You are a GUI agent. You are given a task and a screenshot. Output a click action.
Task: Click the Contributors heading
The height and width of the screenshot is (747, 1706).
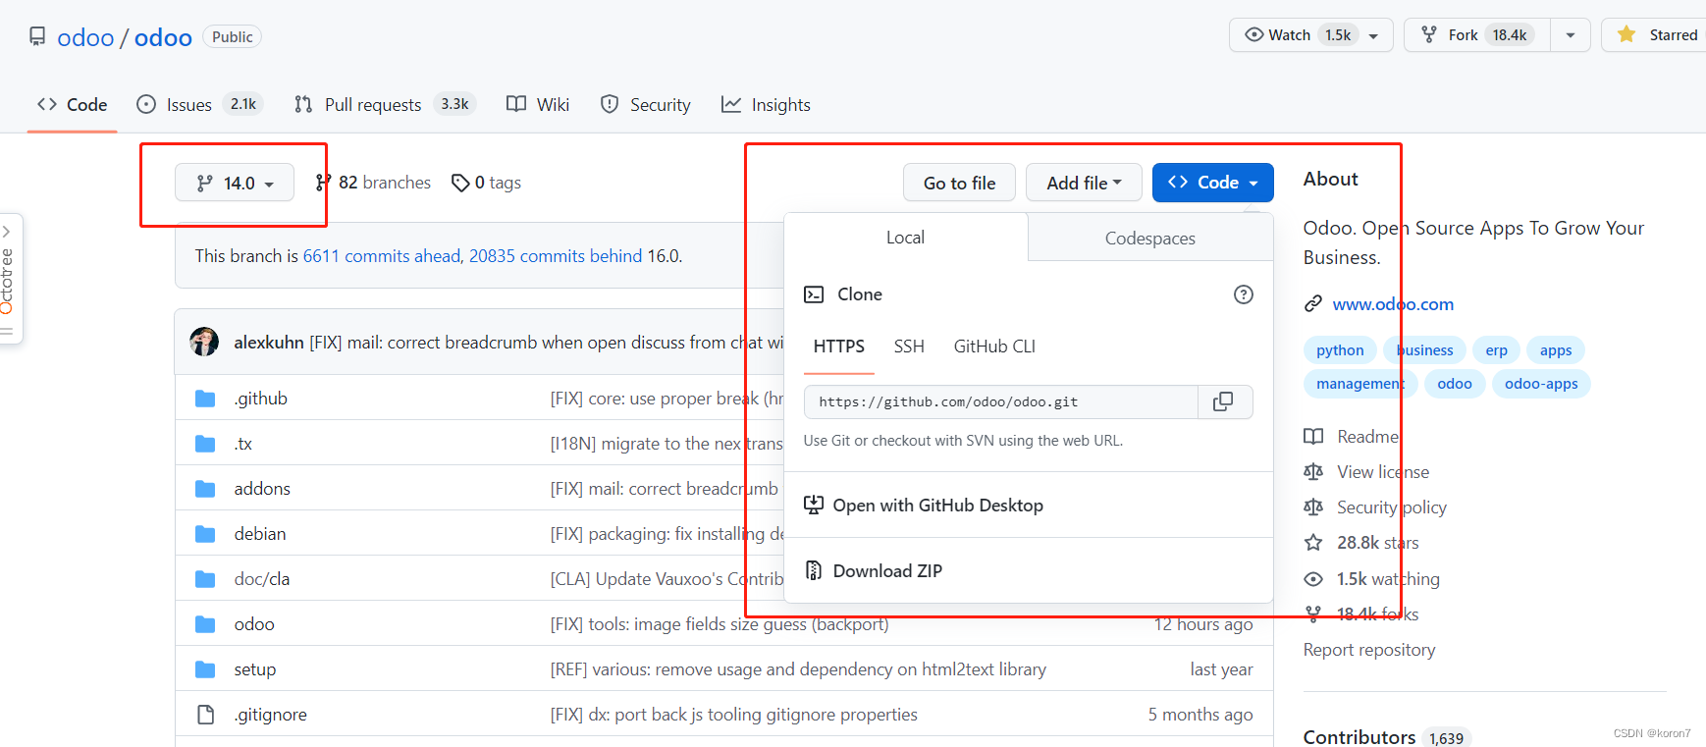pyautogui.click(x=1359, y=737)
